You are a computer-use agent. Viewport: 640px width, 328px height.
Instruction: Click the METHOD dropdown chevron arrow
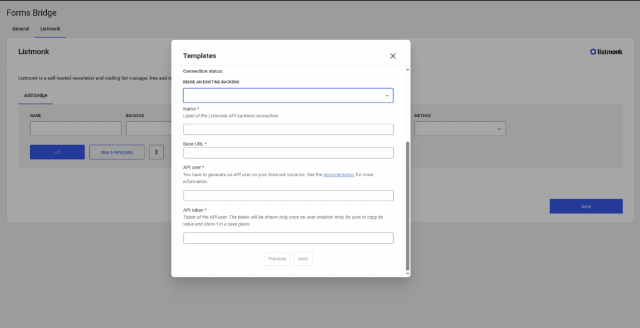pyautogui.click(x=499, y=129)
